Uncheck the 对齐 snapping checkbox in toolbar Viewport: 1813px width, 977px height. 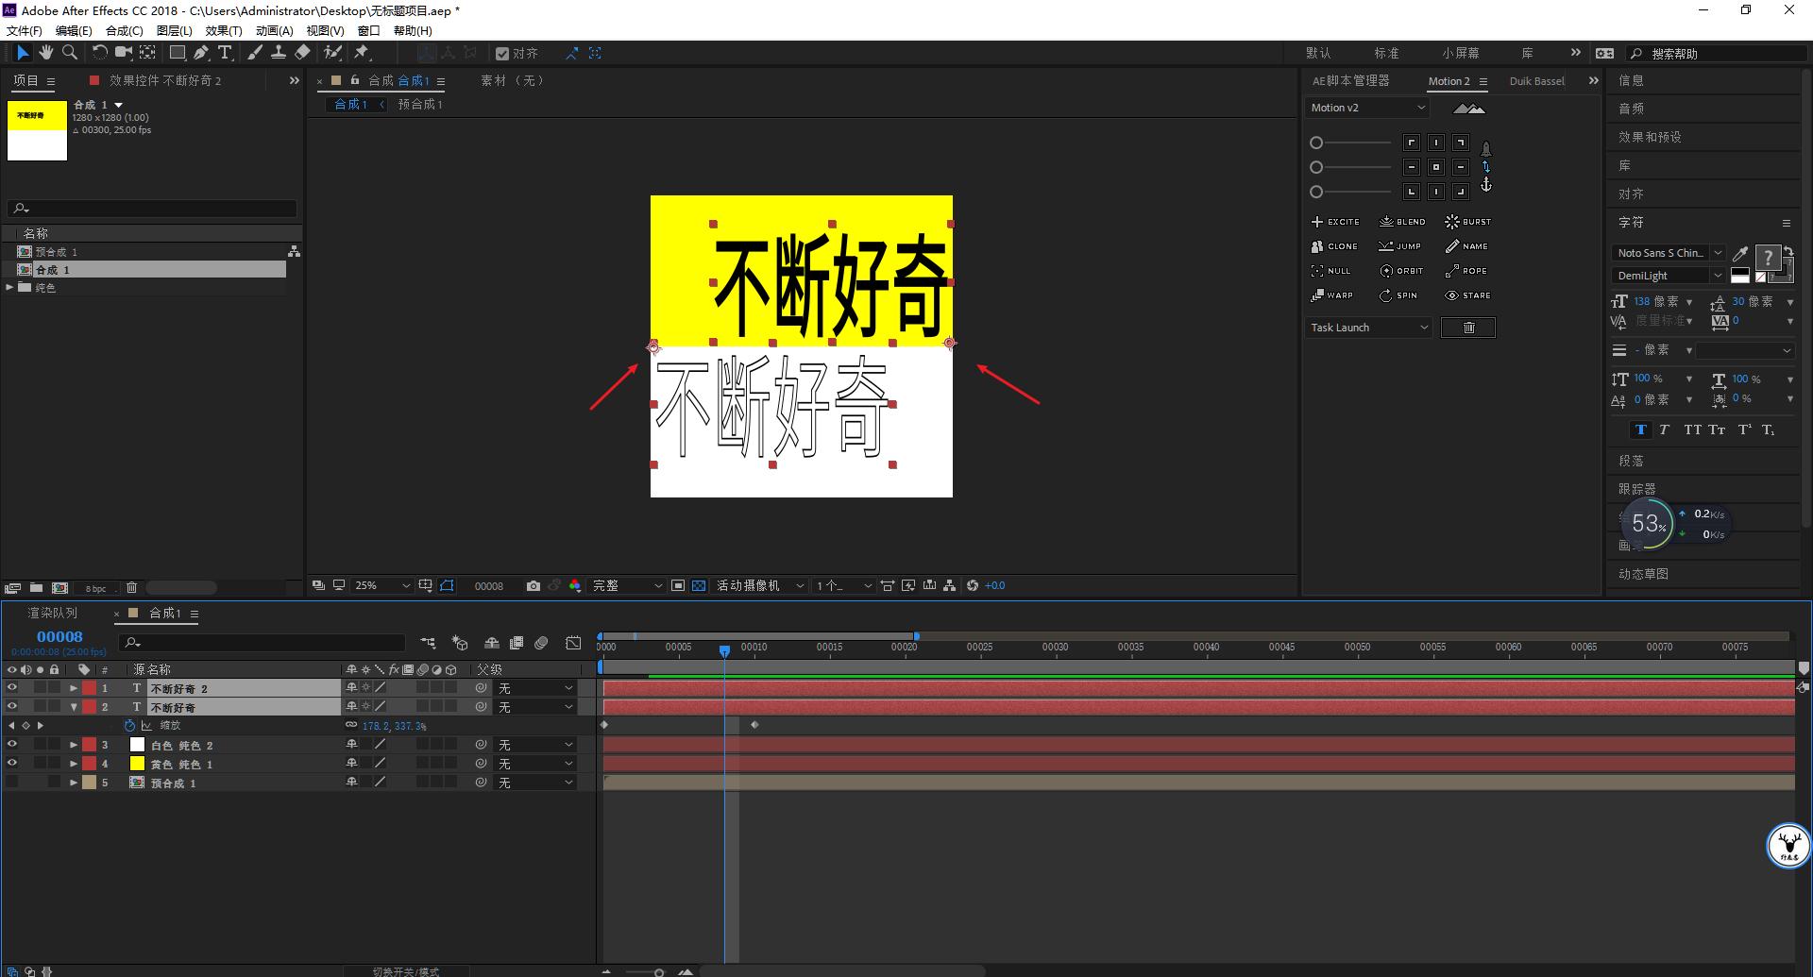point(503,53)
